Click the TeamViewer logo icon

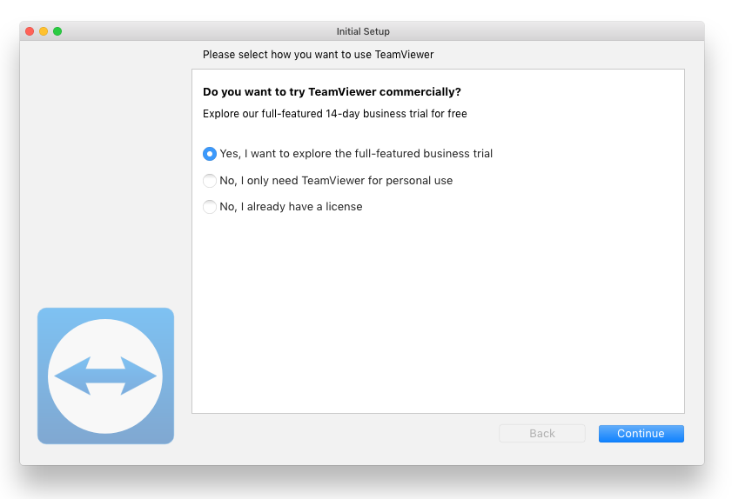(x=105, y=376)
